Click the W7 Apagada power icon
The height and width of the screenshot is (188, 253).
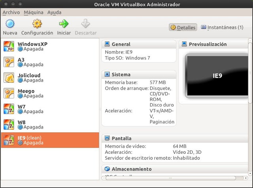point(20,111)
